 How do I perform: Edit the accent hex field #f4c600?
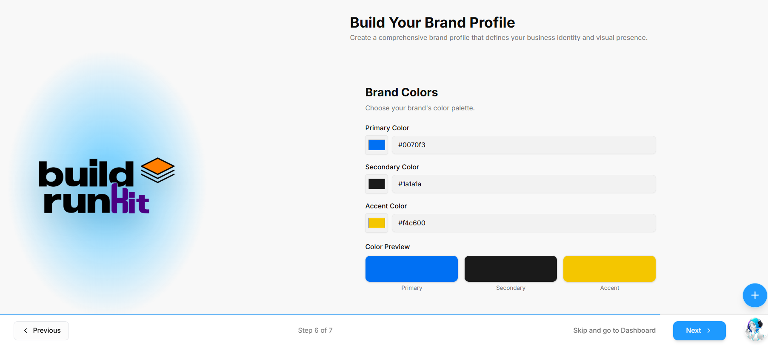click(x=524, y=223)
